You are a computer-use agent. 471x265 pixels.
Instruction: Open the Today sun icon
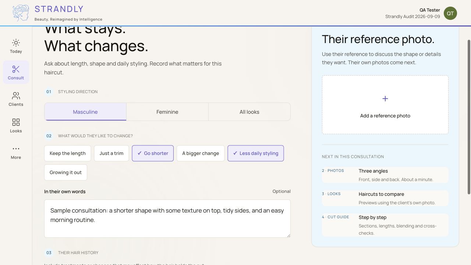pyautogui.click(x=16, y=43)
